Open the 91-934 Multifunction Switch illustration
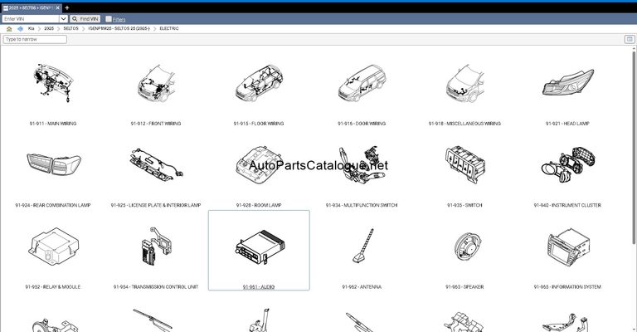 point(362,164)
